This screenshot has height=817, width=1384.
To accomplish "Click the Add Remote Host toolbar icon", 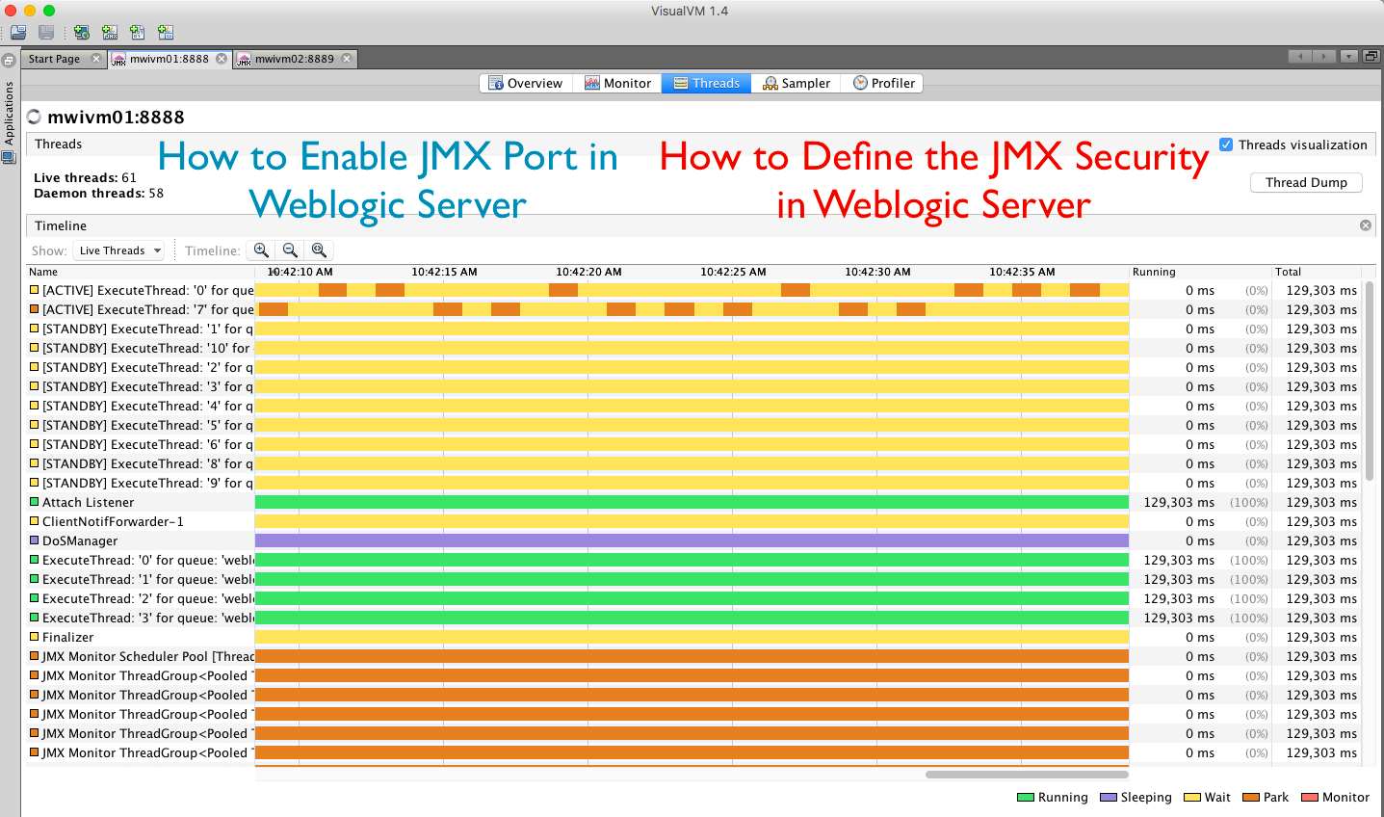I will pos(82,32).
